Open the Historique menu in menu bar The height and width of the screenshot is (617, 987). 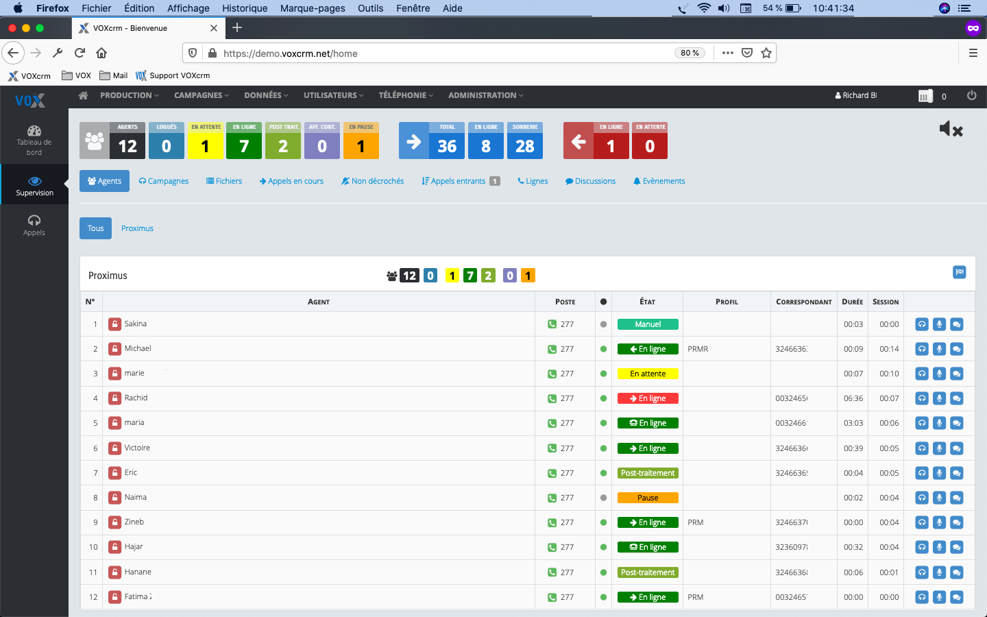coord(245,8)
